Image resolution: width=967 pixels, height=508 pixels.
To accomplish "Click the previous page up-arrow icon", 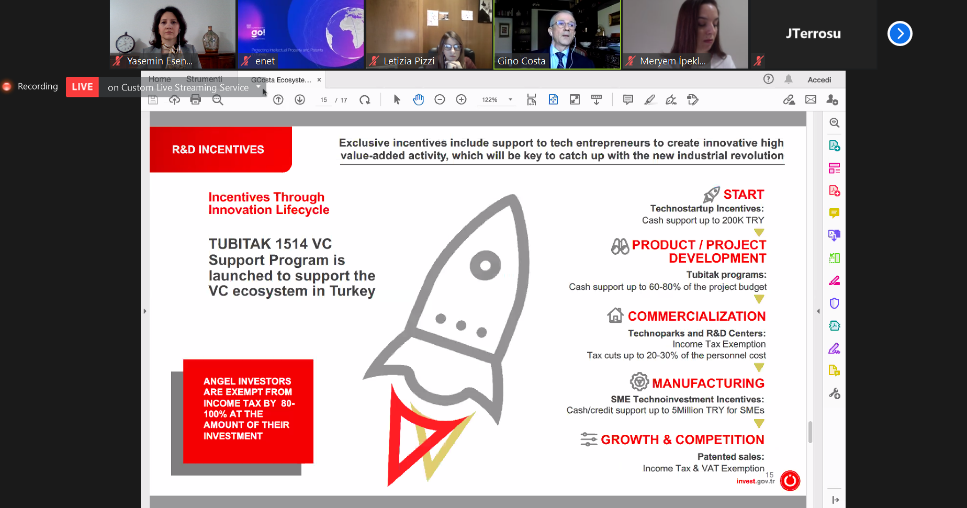I will pyautogui.click(x=278, y=100).
